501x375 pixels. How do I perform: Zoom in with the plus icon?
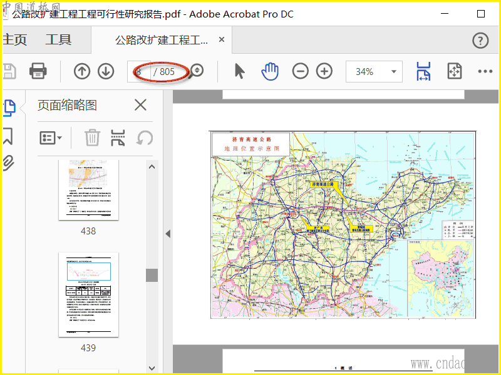(324, 71)
